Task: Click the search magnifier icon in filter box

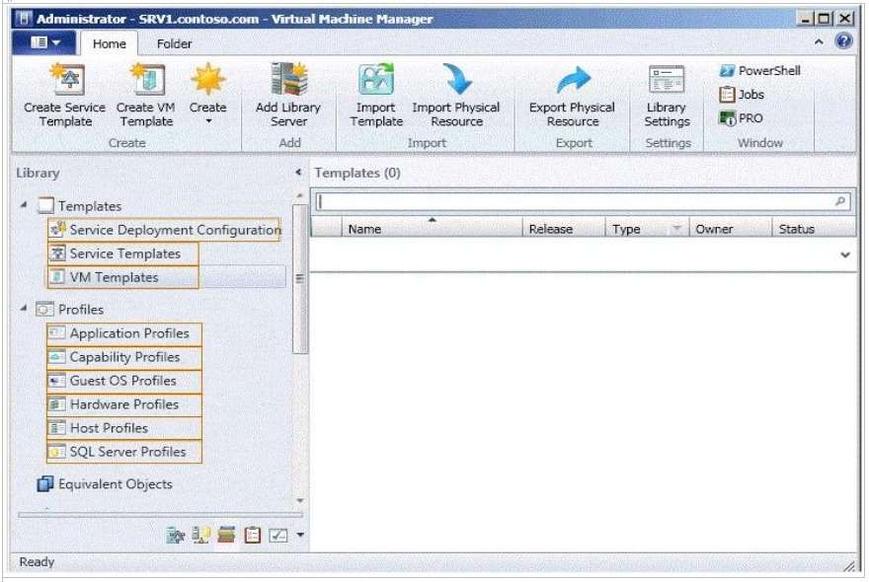Action: point(840,201)
